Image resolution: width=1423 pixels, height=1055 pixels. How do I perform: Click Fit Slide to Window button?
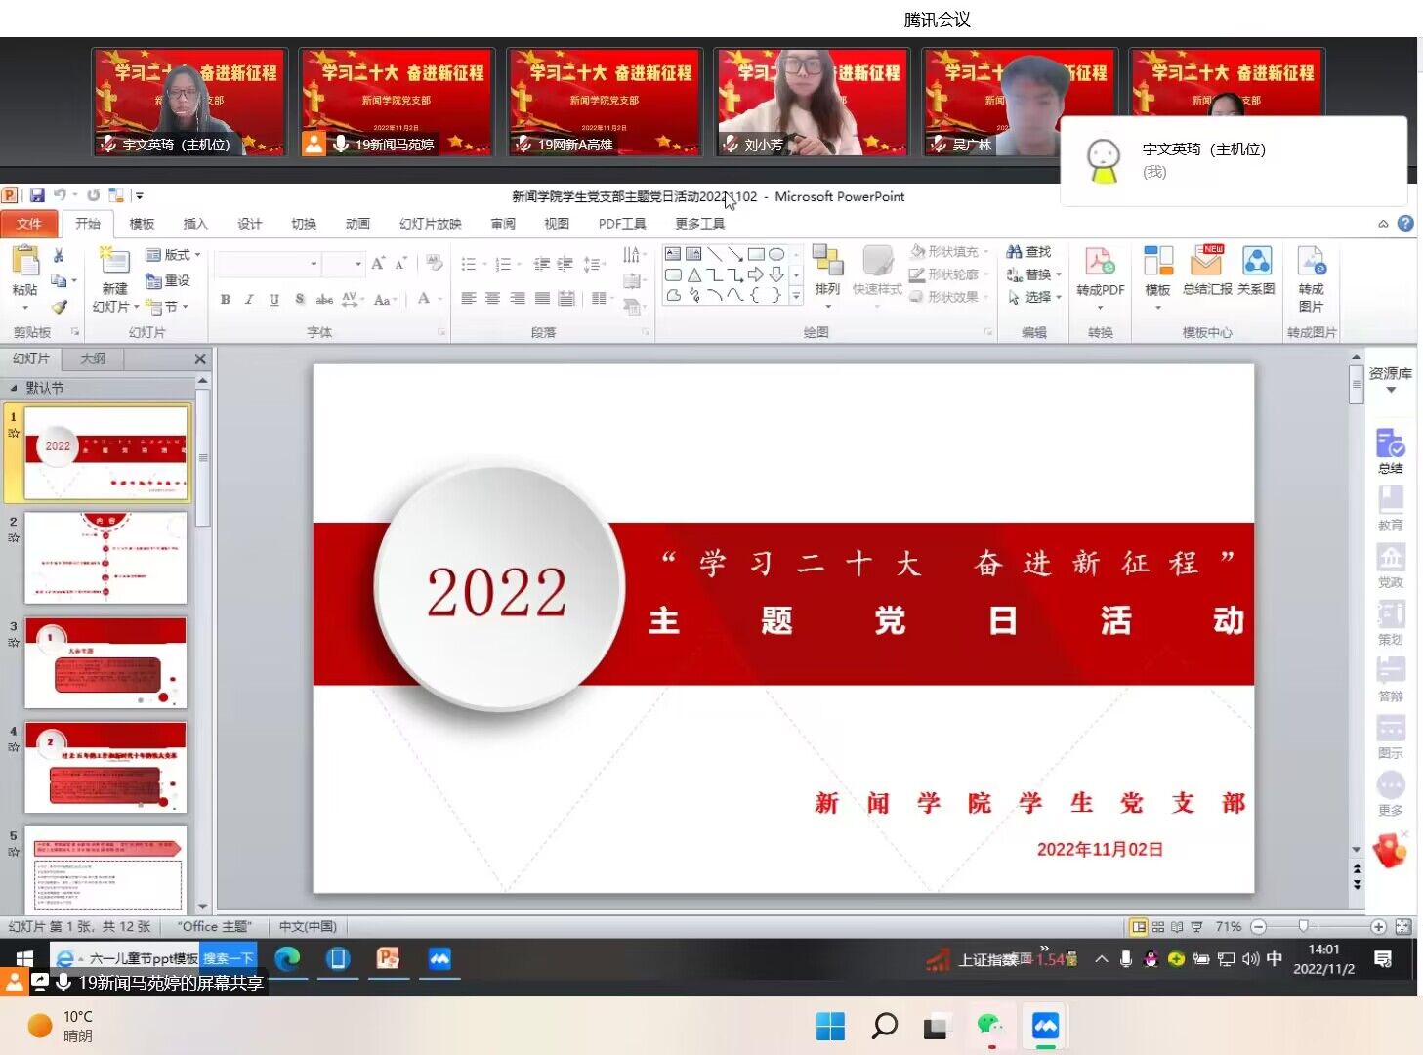coord(1402,927)
